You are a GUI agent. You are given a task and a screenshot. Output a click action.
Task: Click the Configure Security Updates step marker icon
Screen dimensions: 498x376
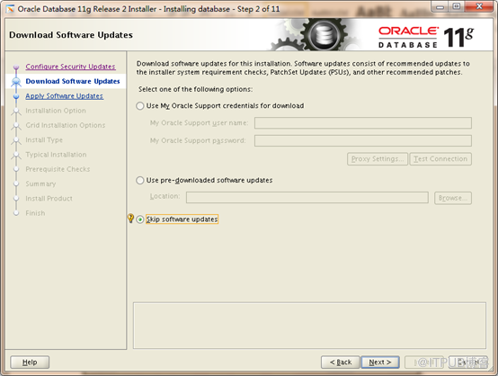coord(16,67)
